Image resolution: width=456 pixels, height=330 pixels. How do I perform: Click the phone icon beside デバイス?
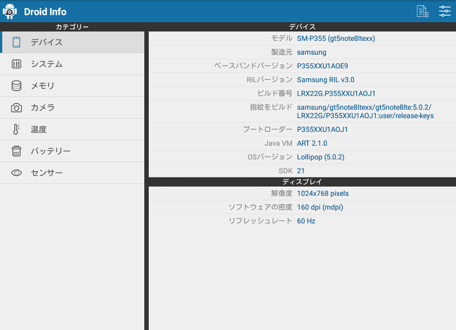17,42
